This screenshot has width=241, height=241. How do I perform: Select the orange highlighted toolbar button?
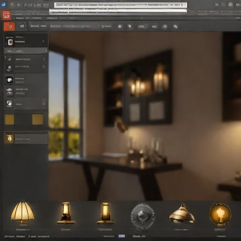click(9, 26)
